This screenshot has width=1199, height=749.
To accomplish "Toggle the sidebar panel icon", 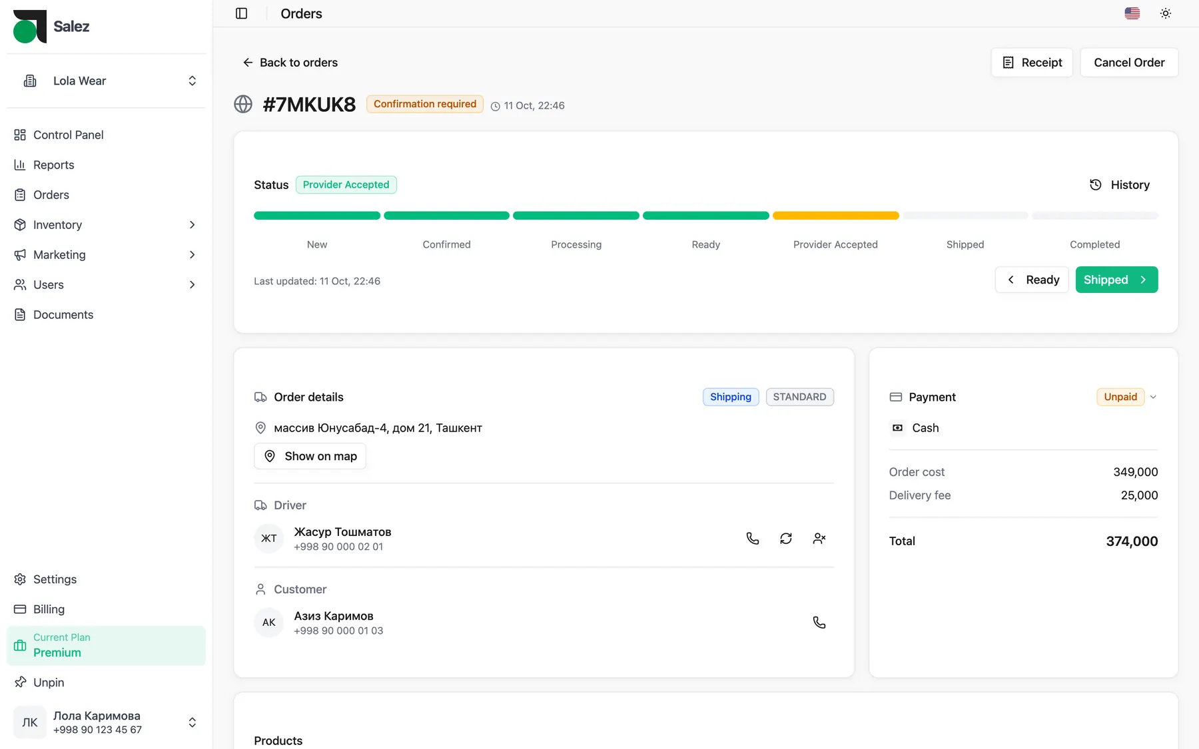I will (242, 13).
